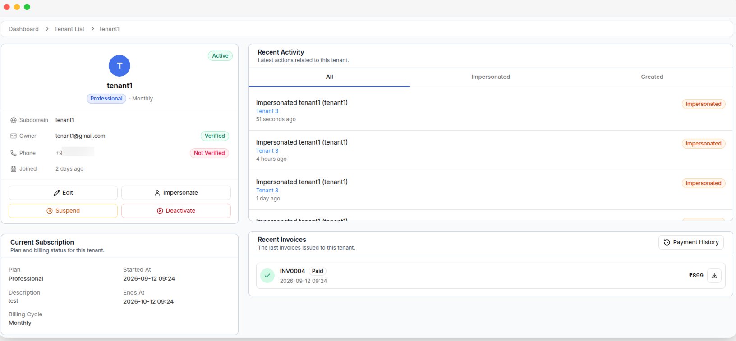Click the Impersonated badge on the 1 day ago entry
Image resolution: width=736 pixels, height=341 pixels.
click(704, 183)
